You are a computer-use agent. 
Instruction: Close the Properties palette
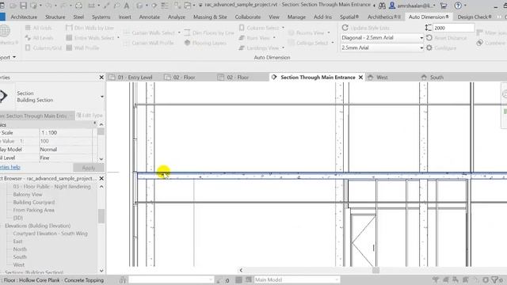(101, 78)
